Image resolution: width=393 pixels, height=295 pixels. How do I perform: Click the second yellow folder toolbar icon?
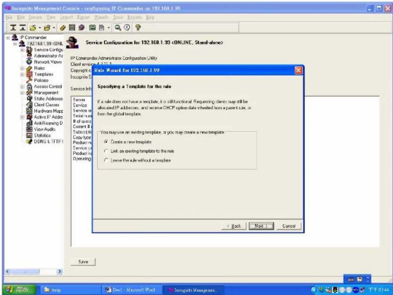pos(47,28)
